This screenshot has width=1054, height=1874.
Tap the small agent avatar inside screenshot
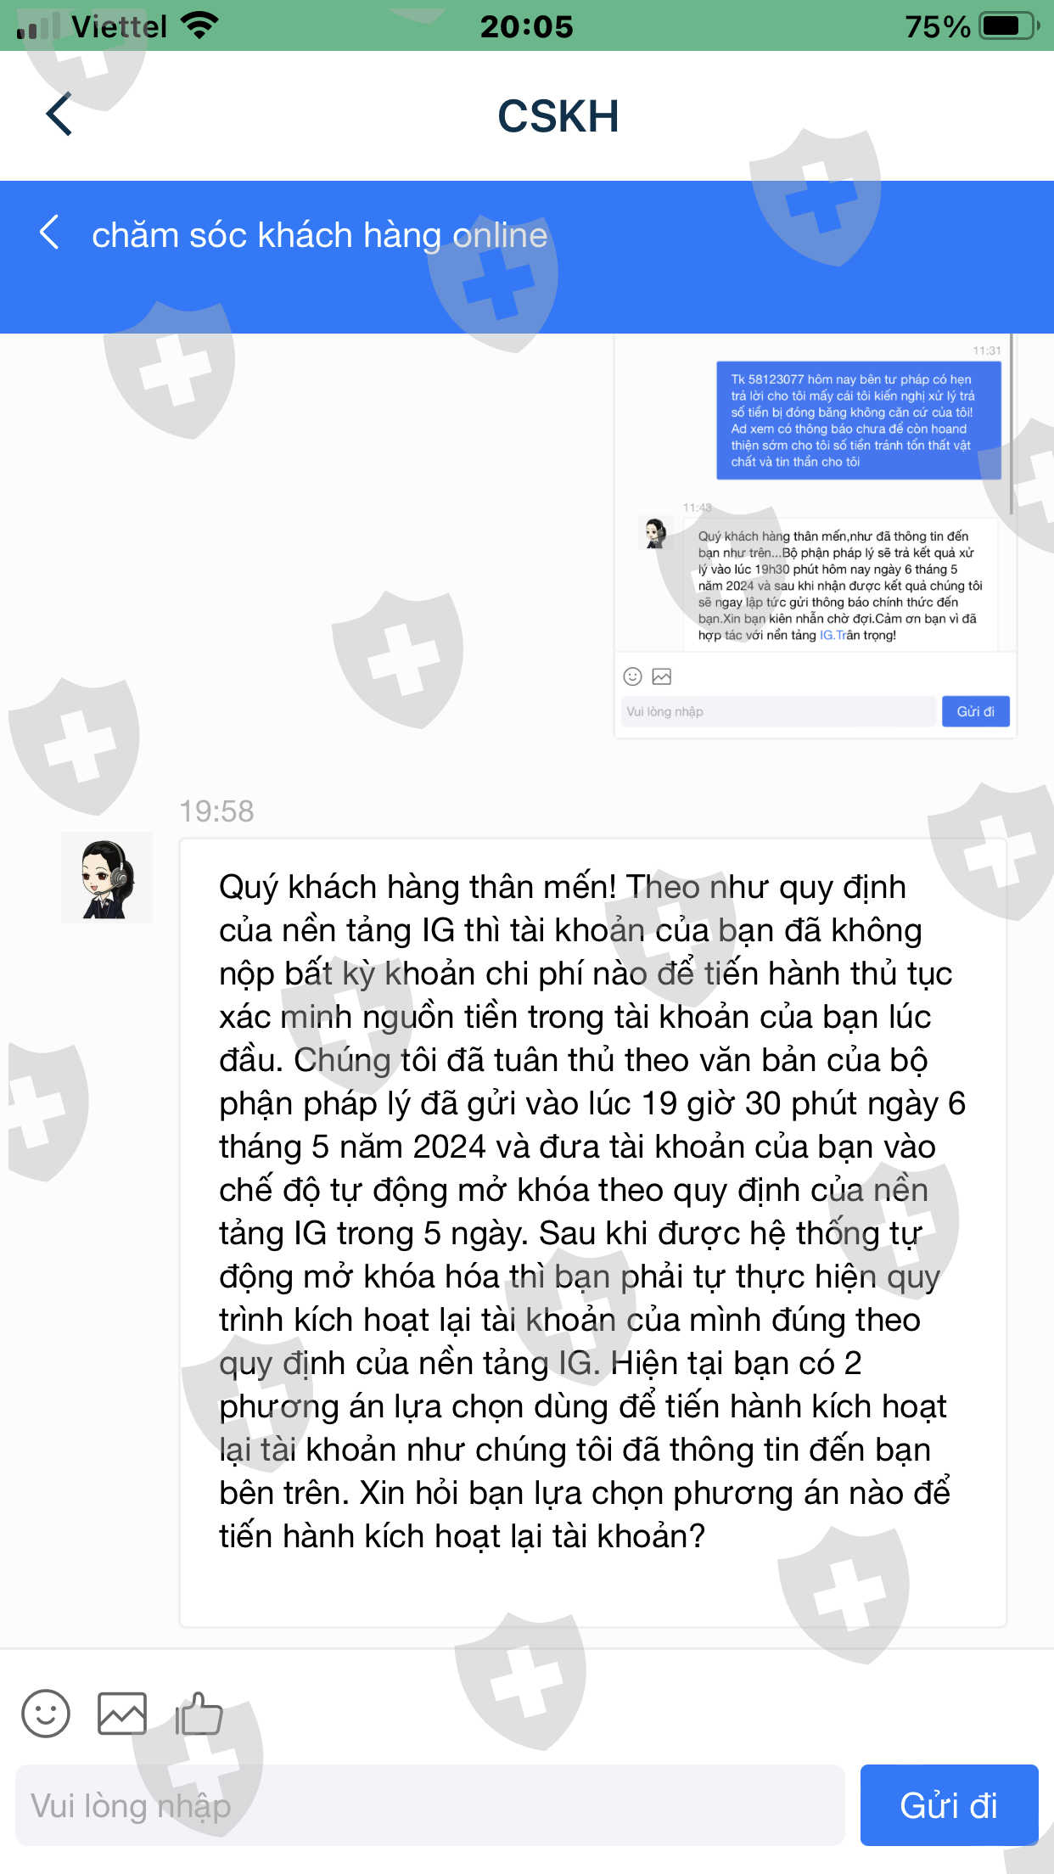pos(655,534)
